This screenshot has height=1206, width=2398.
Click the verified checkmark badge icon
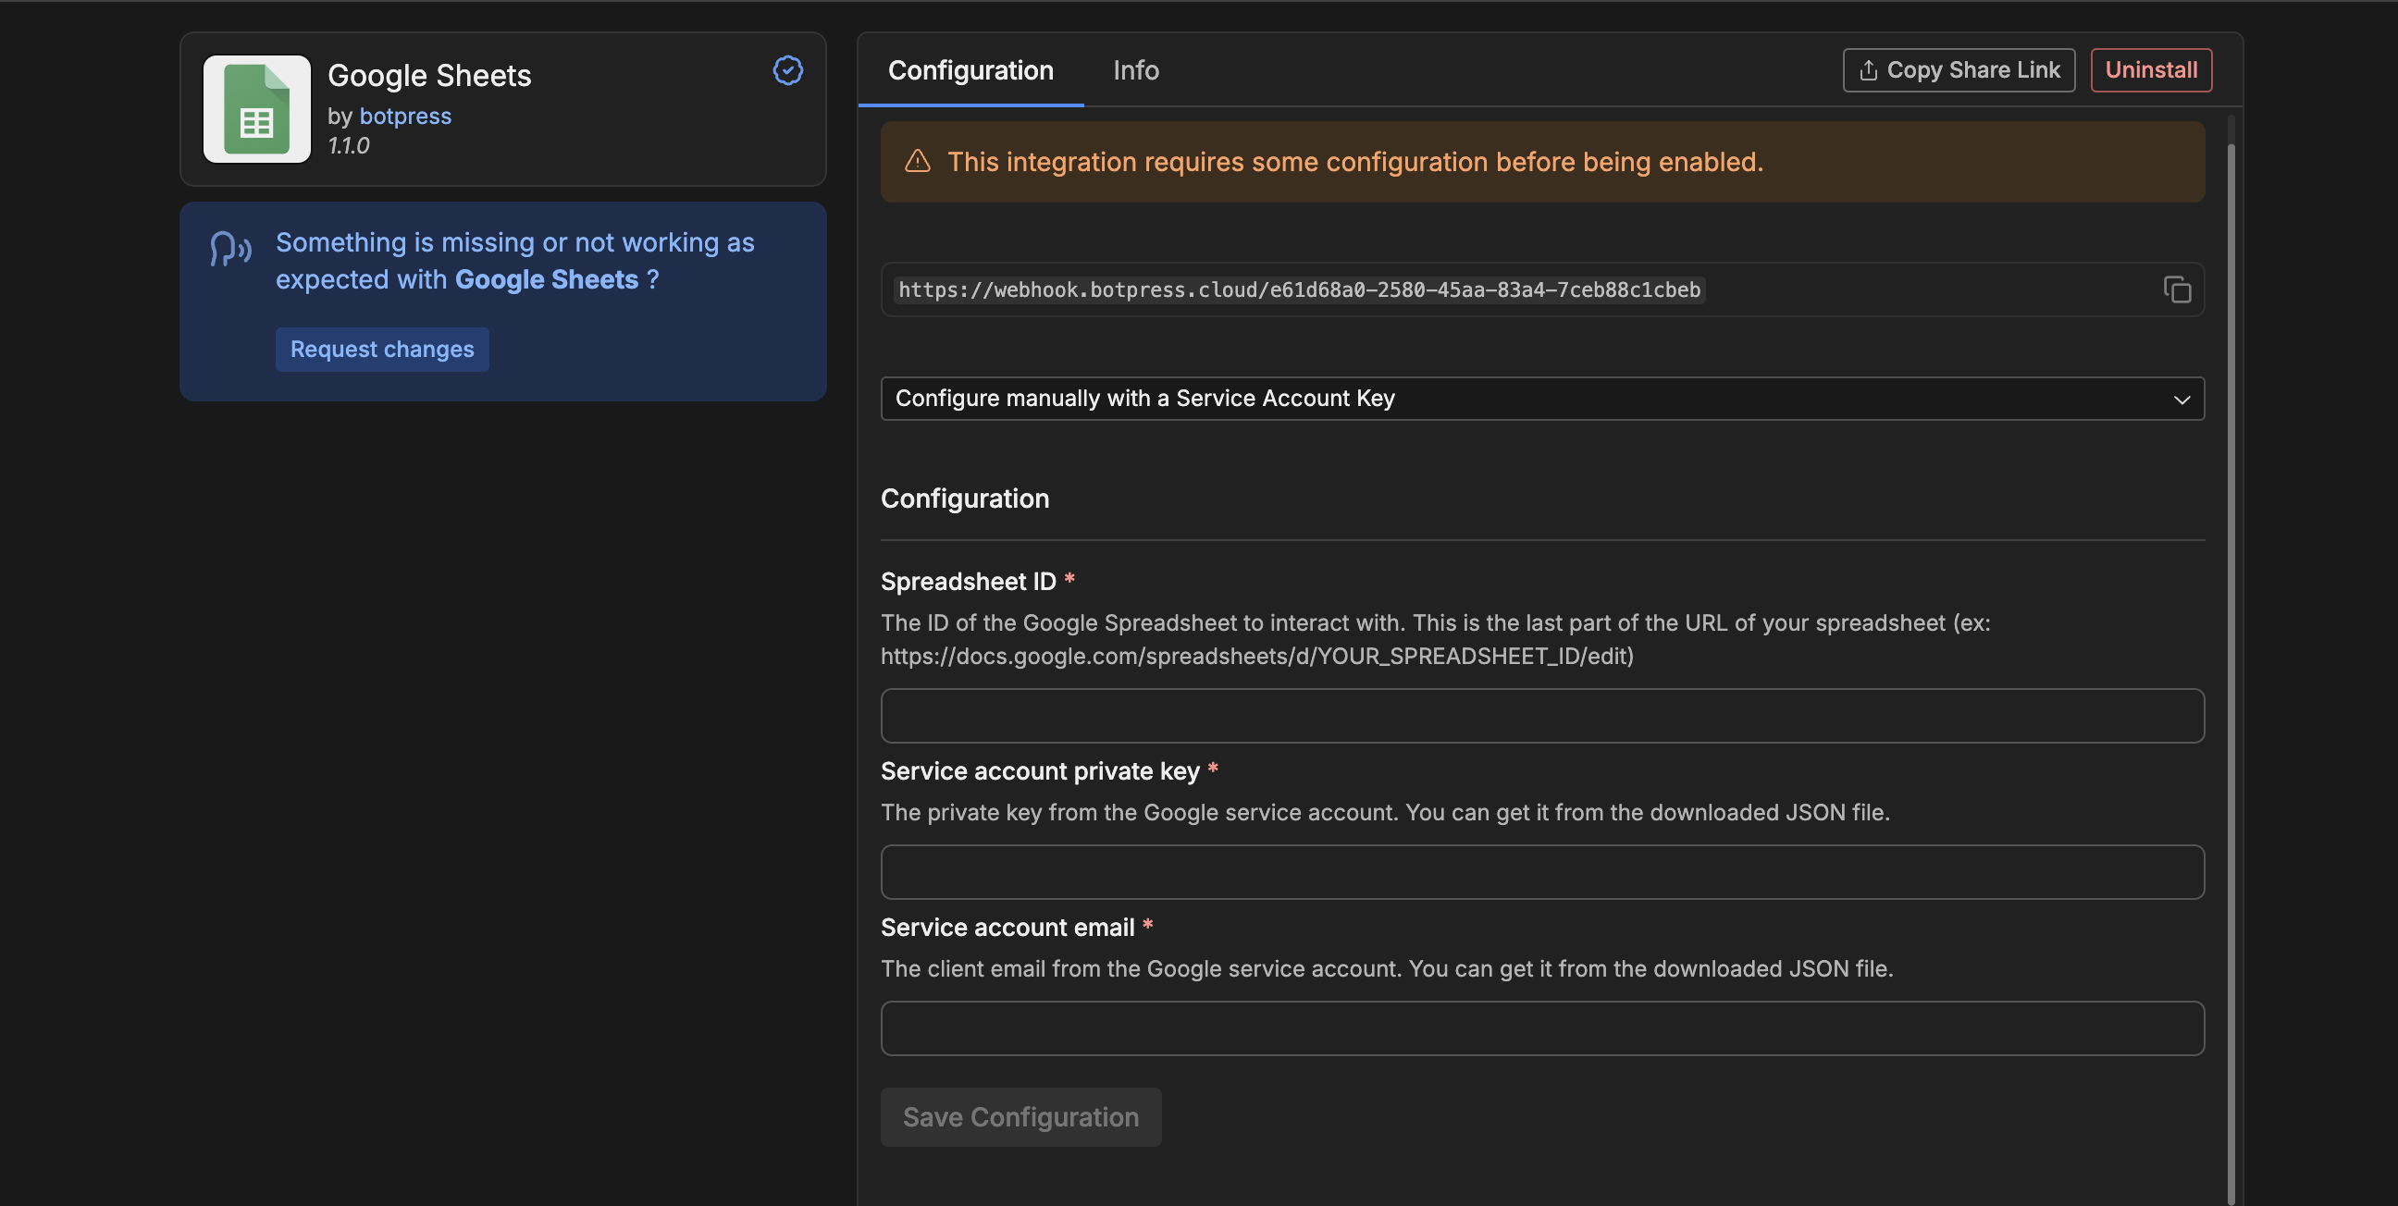pyautogui.click(x=787, y=70)
